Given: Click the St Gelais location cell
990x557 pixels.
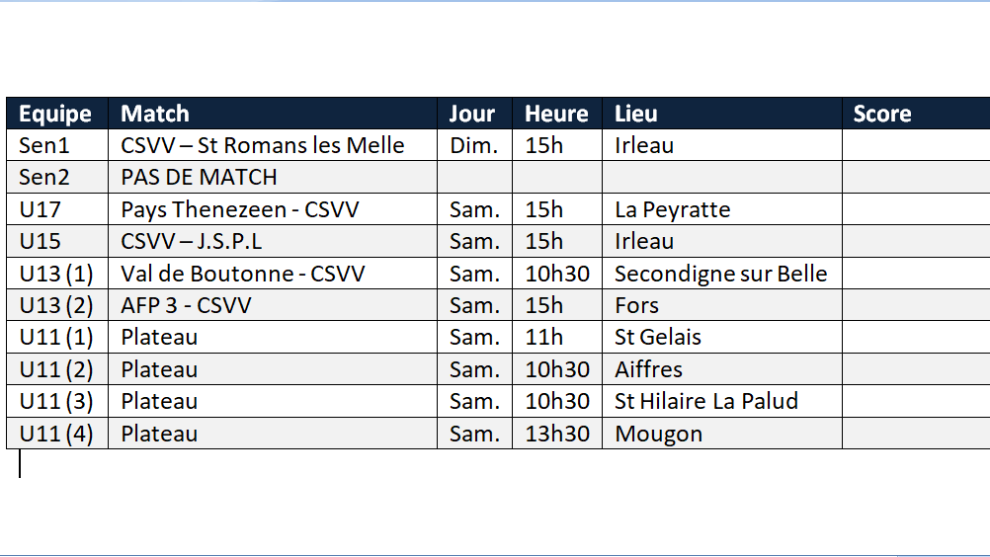Looking at the screenshot, I should pos(657,337).
